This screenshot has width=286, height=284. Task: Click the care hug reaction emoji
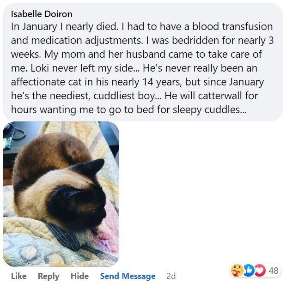pyautogui.click(x=237, y=271)
